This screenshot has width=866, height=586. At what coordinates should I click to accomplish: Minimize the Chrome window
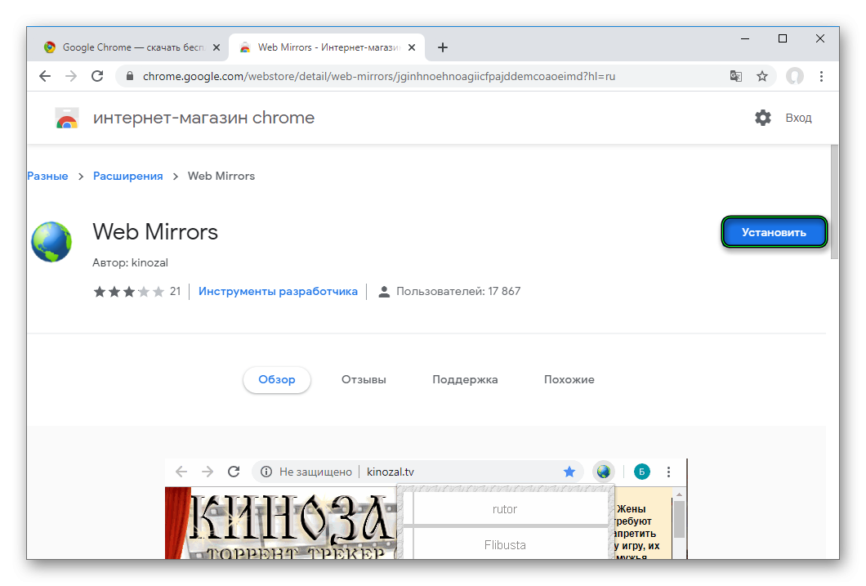tap(745, 38)
